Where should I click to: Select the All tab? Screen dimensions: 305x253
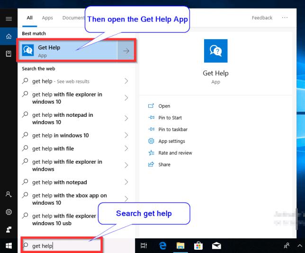pyautogui.click(x=29, y=18)
